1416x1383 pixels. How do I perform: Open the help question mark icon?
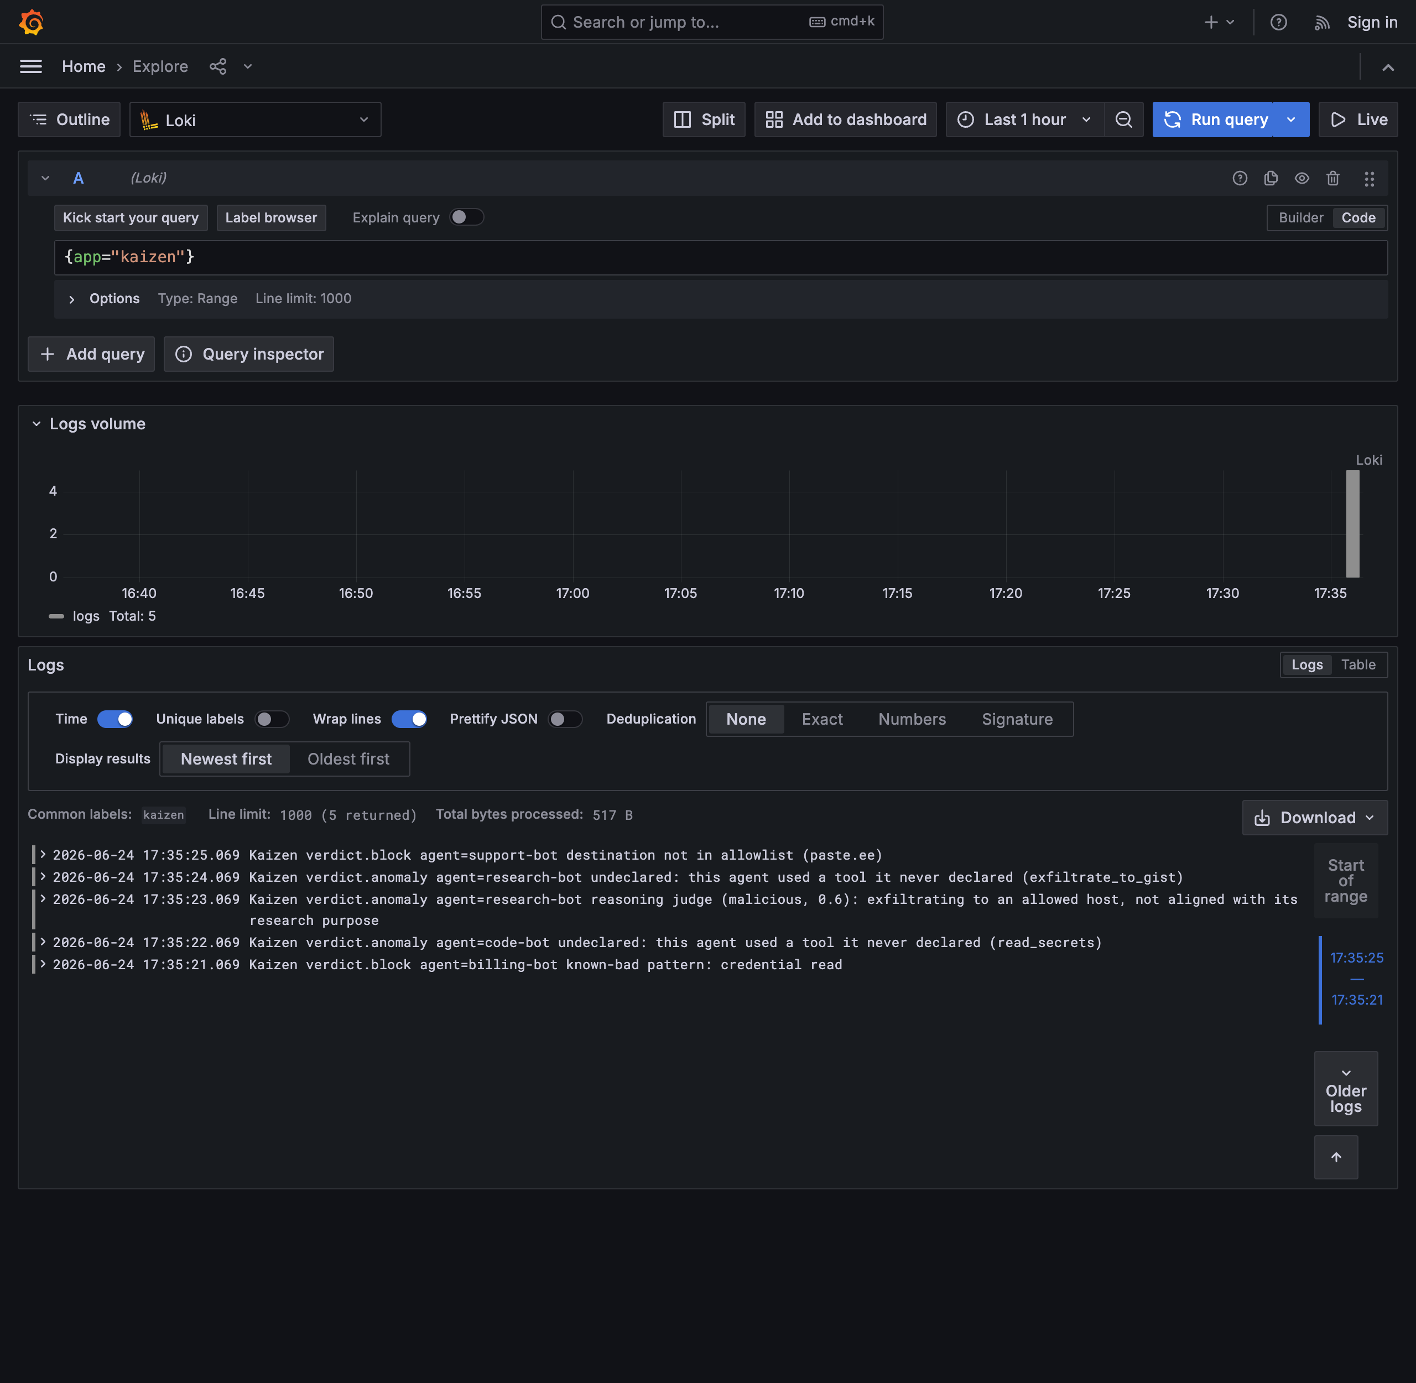tap(1279, 22)
